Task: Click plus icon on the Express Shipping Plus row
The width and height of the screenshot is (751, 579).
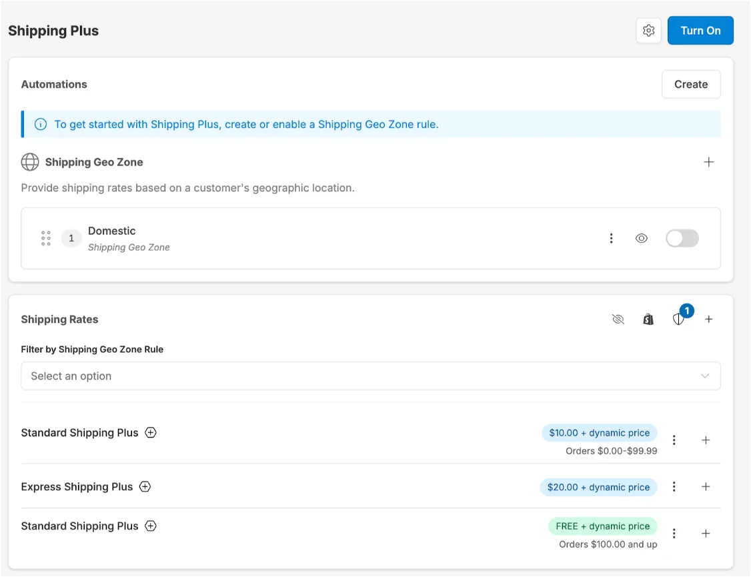Action: [706, 487]
